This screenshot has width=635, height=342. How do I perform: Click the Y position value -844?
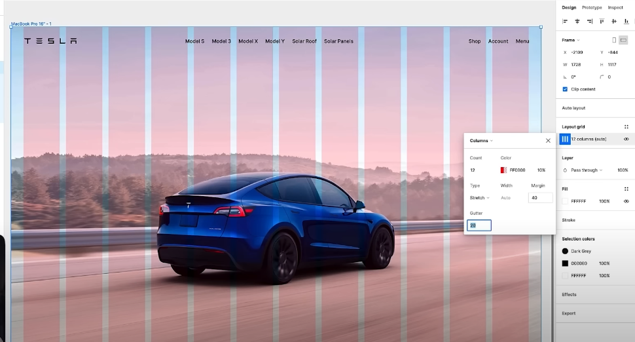[x=613, y=52]
